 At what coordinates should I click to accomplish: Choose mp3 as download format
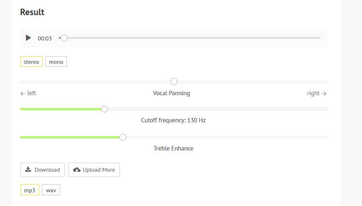30,190
